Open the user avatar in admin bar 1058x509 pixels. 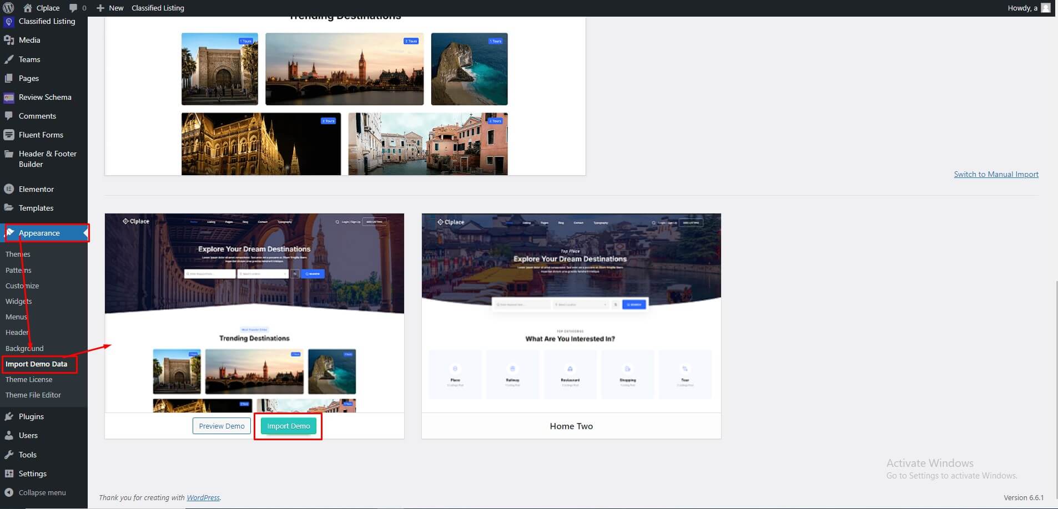pyautogui.click(x=1046, y=8)
